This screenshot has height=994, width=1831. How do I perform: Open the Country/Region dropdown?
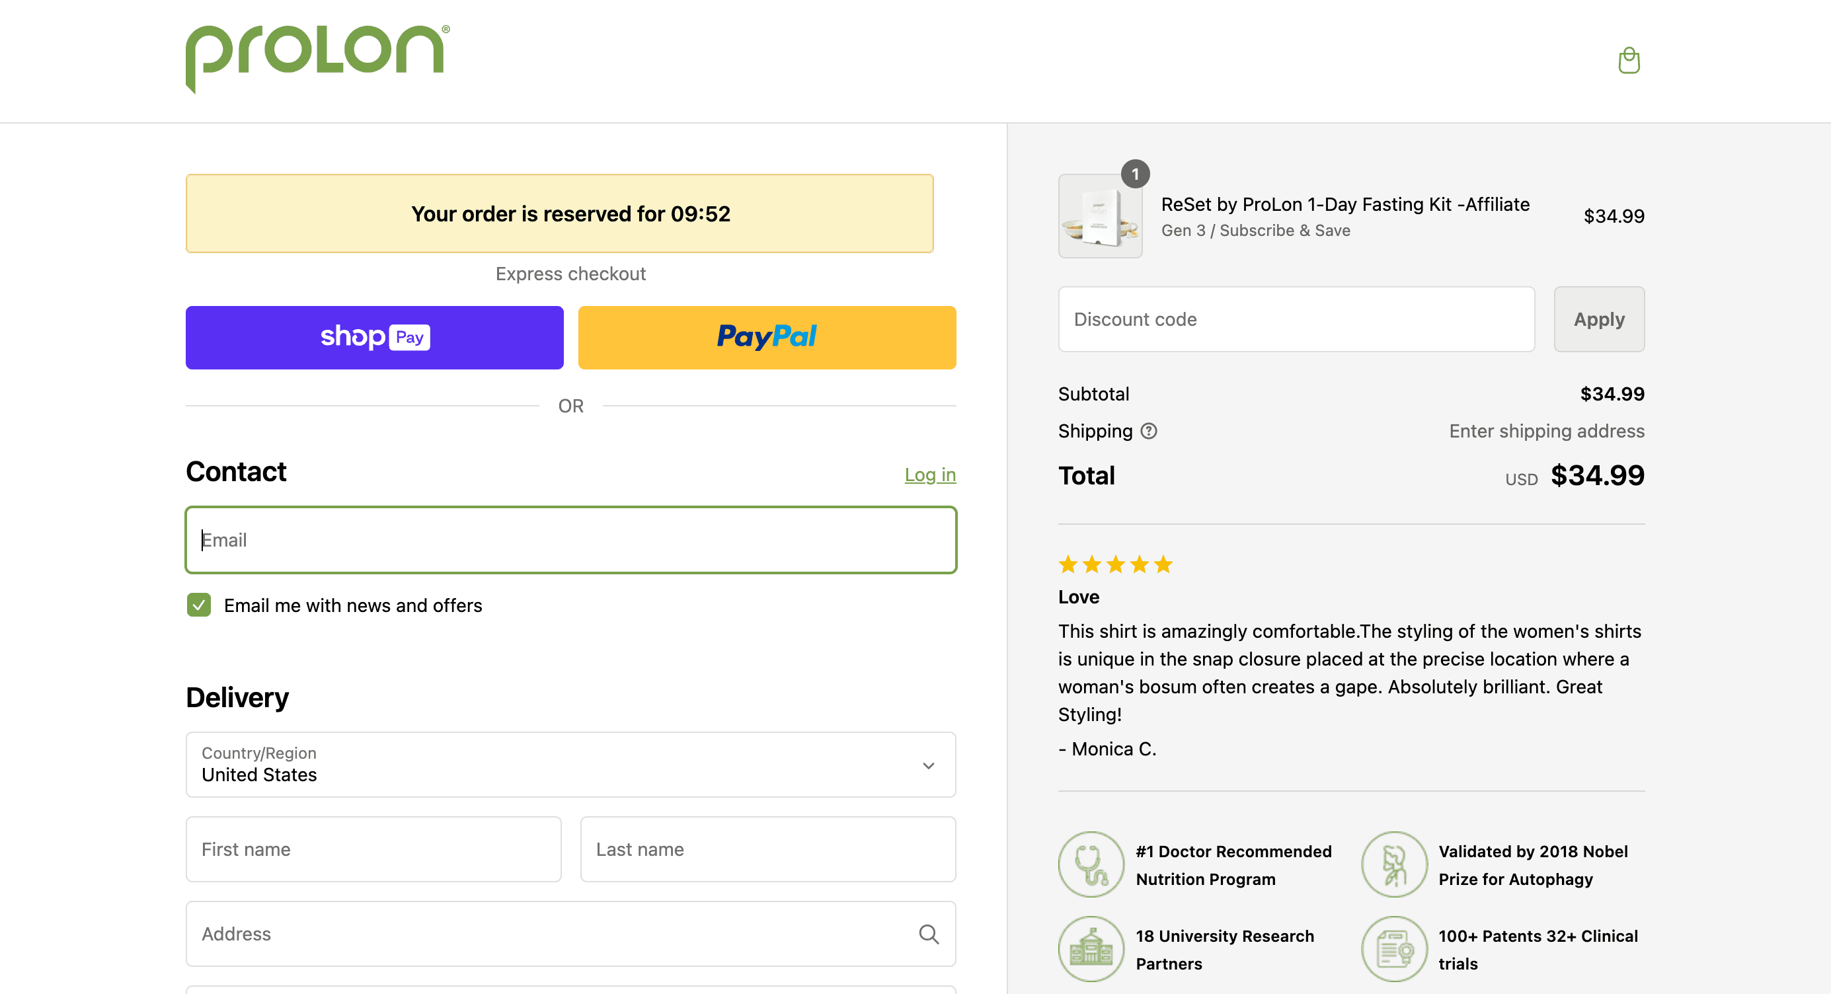[x=570, y=765]
